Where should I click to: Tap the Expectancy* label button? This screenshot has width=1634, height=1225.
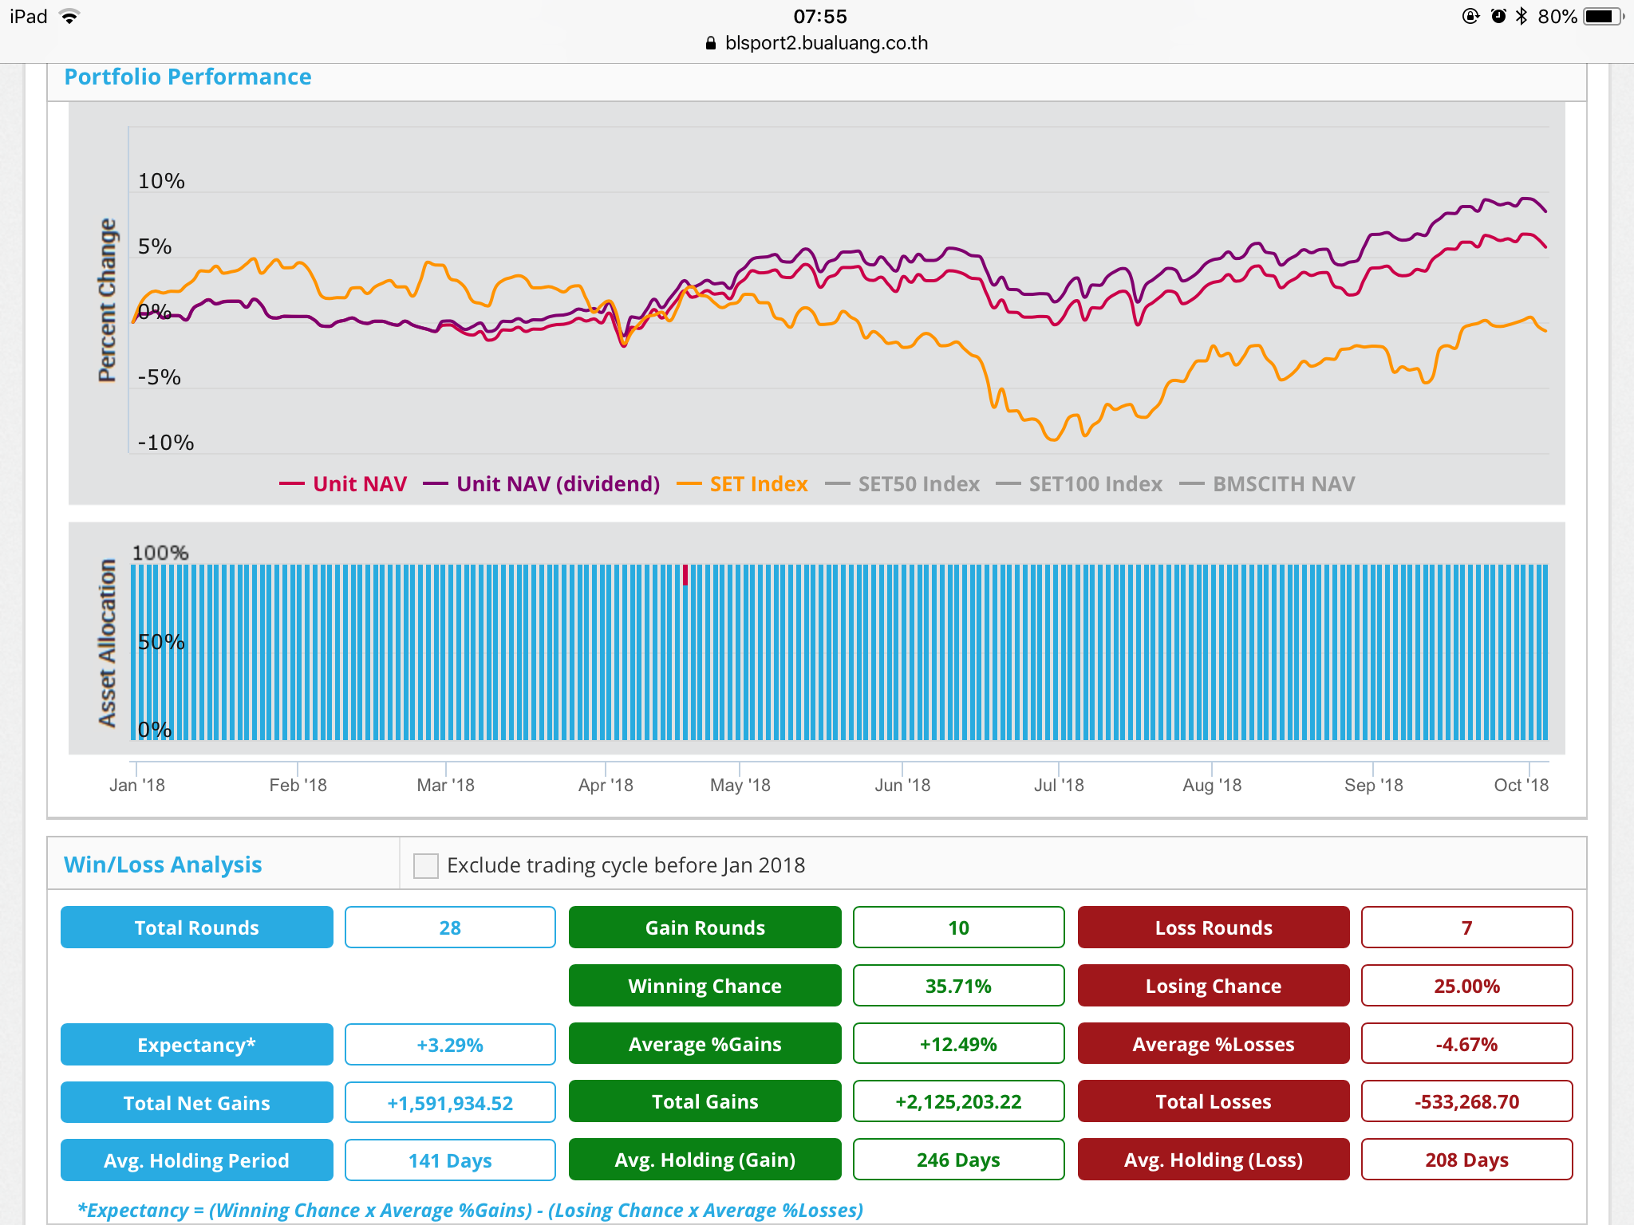tap(197, 1045)
